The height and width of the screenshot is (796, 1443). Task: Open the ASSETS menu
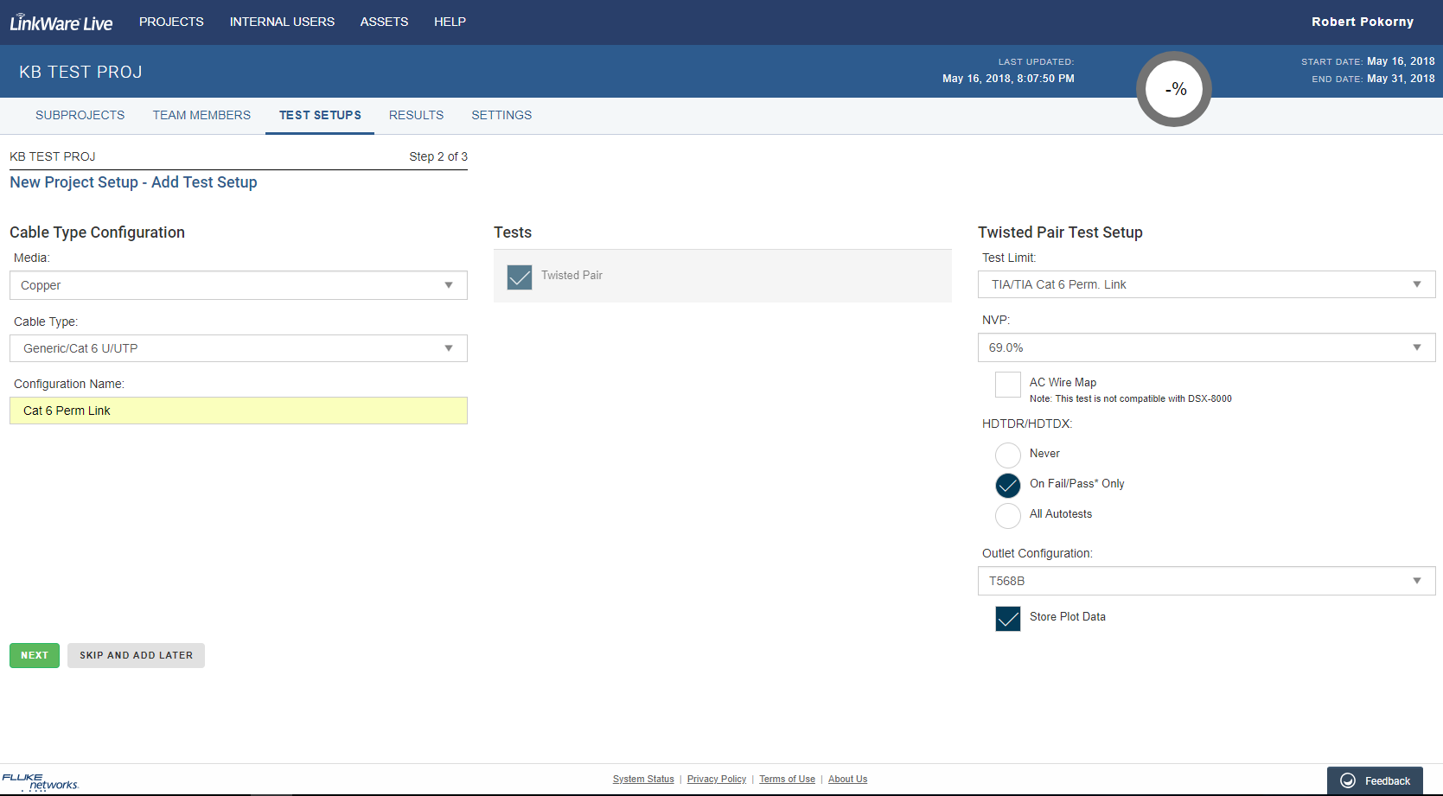click(x=384, y=22)
